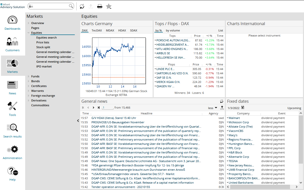
Task: Click the search input field at top
Action: pos(51,6)
